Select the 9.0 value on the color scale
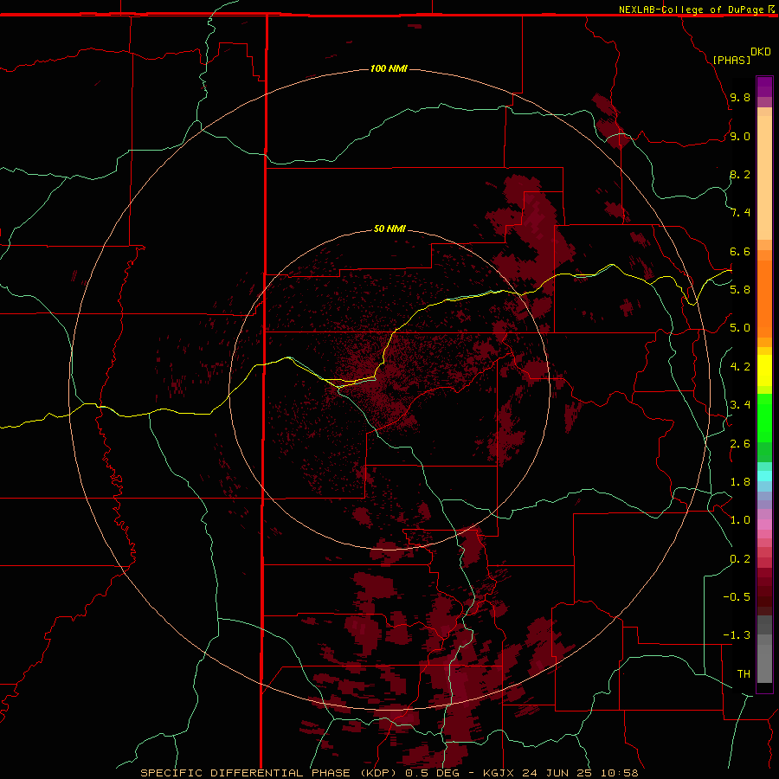The height and width of the screenshot is (779, 779). pyautogui.click(x=740, y=136)
